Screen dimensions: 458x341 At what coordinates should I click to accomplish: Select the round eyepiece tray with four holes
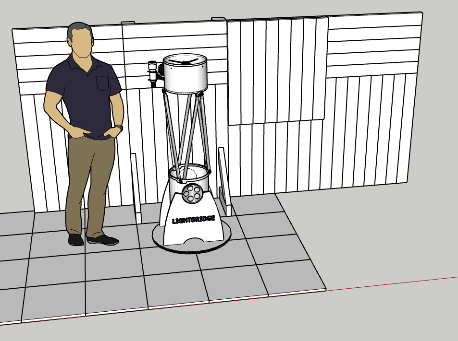(x=192, y=193)
